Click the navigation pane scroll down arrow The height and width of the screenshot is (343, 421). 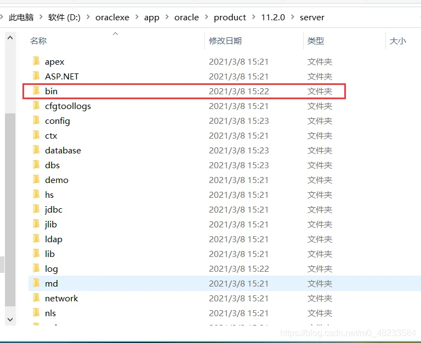(10, 318)
